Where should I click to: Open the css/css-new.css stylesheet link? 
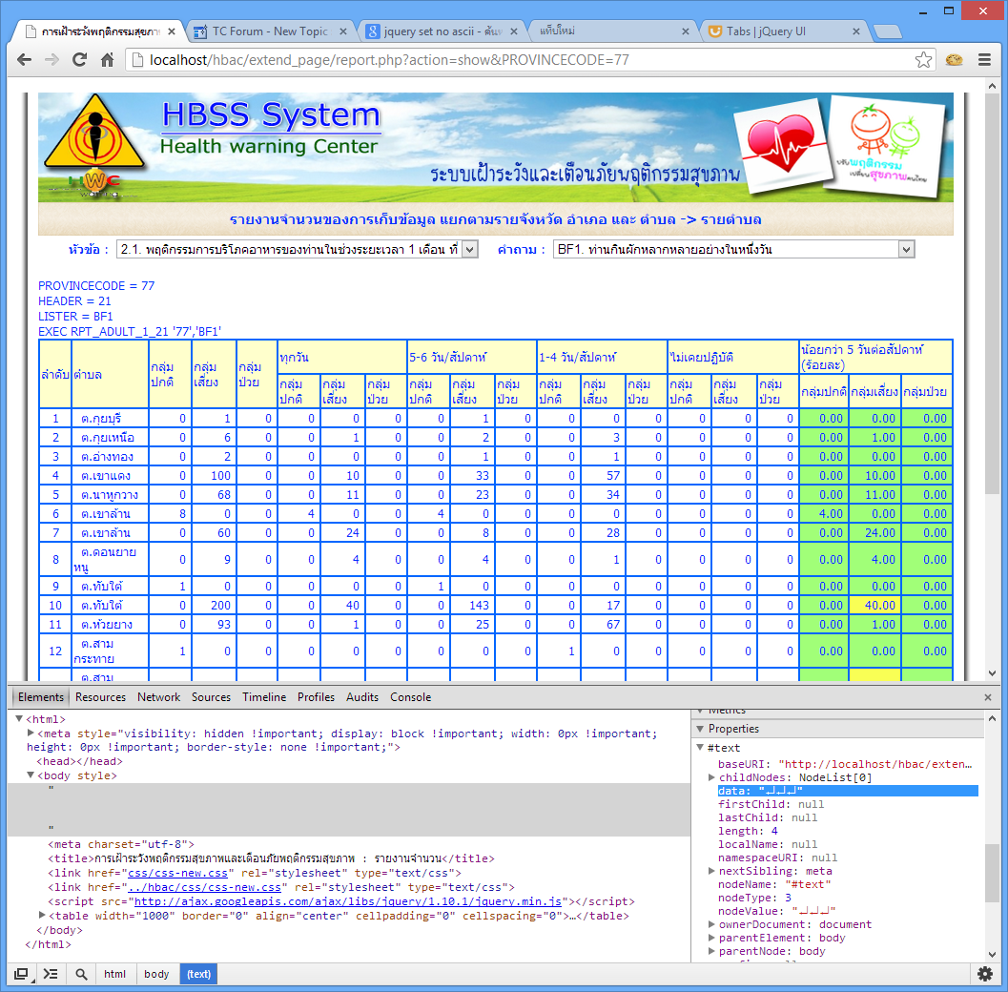(x=177, y=873)
